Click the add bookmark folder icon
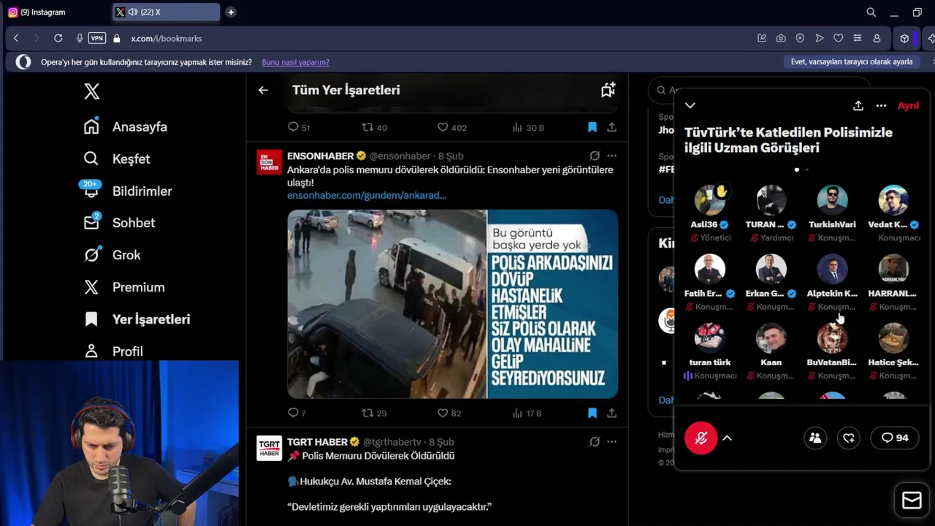The height and width of the screenshot is (526, 935). click(x=608, y=90)
